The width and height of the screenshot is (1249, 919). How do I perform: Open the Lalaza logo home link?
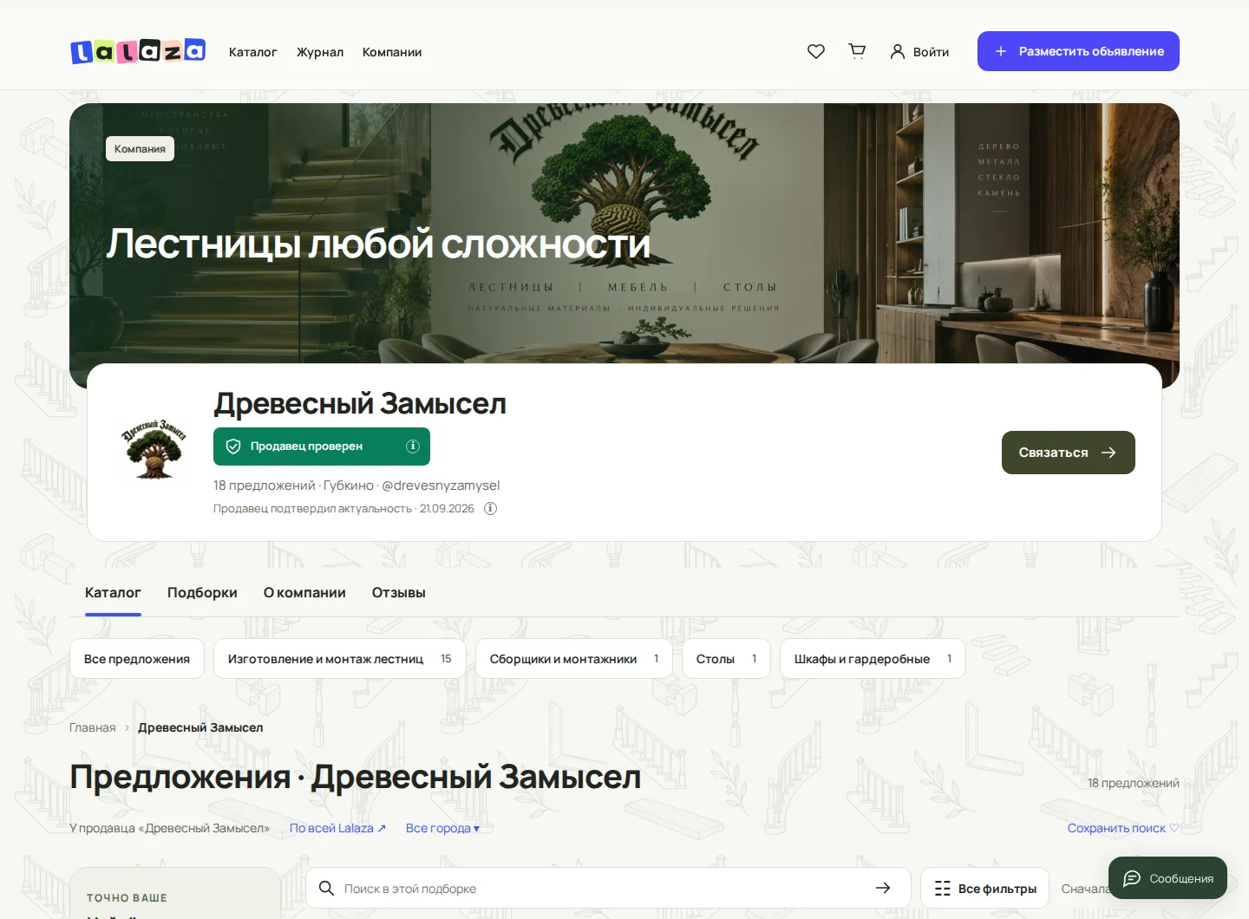(138, 51)
